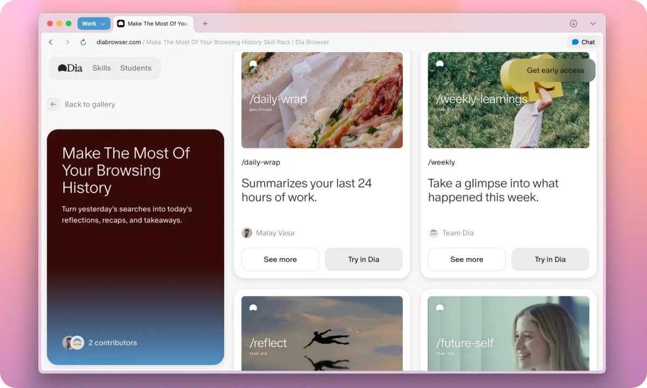This screenshot has width=647, height=388.
Task: Open the /reflect card thumbnail
Action: (322, 333)
